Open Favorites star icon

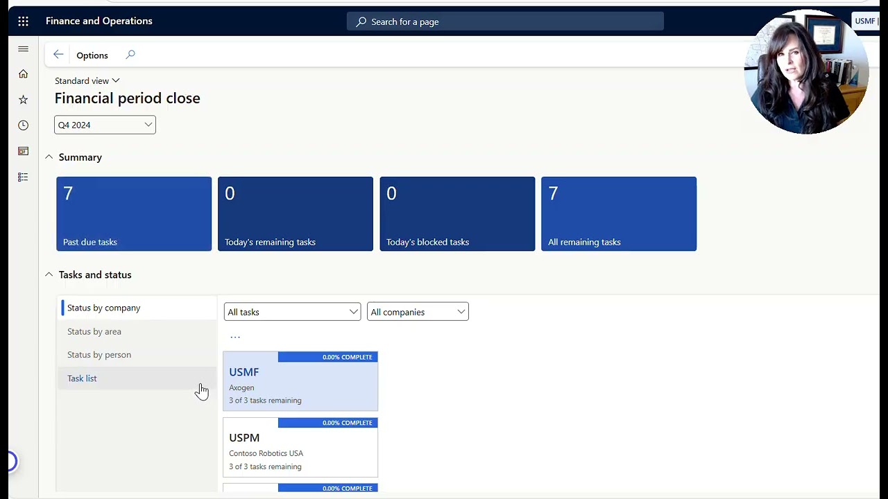point(23,100)
